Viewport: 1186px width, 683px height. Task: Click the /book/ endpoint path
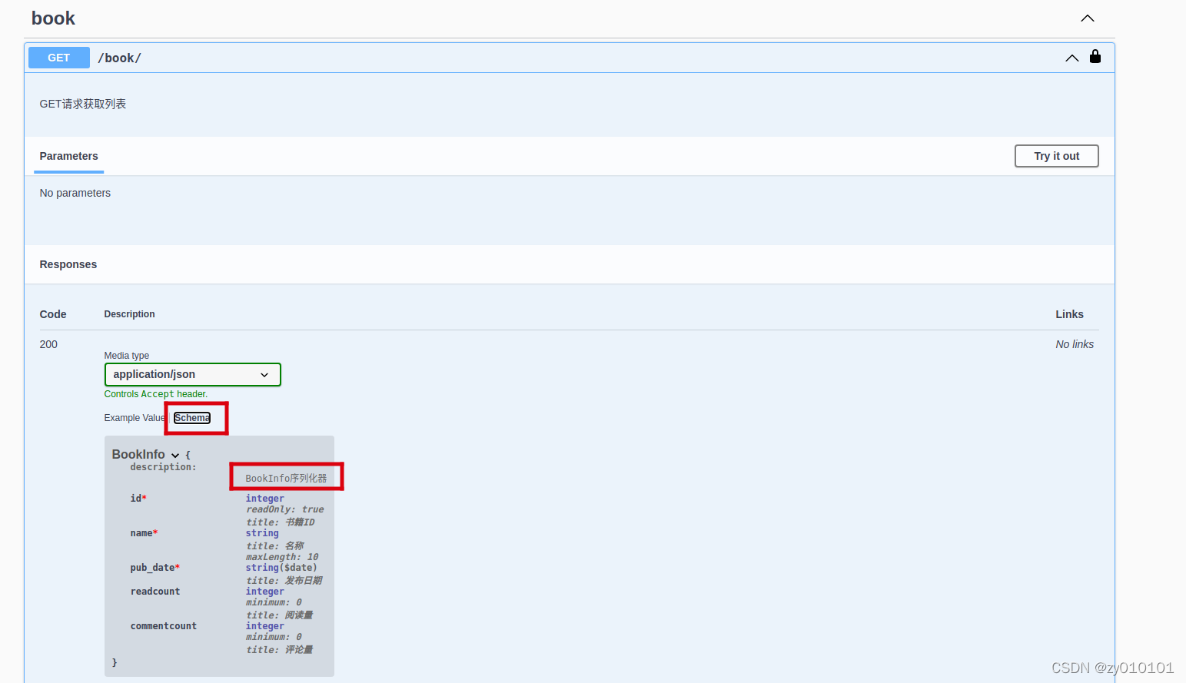120,57
